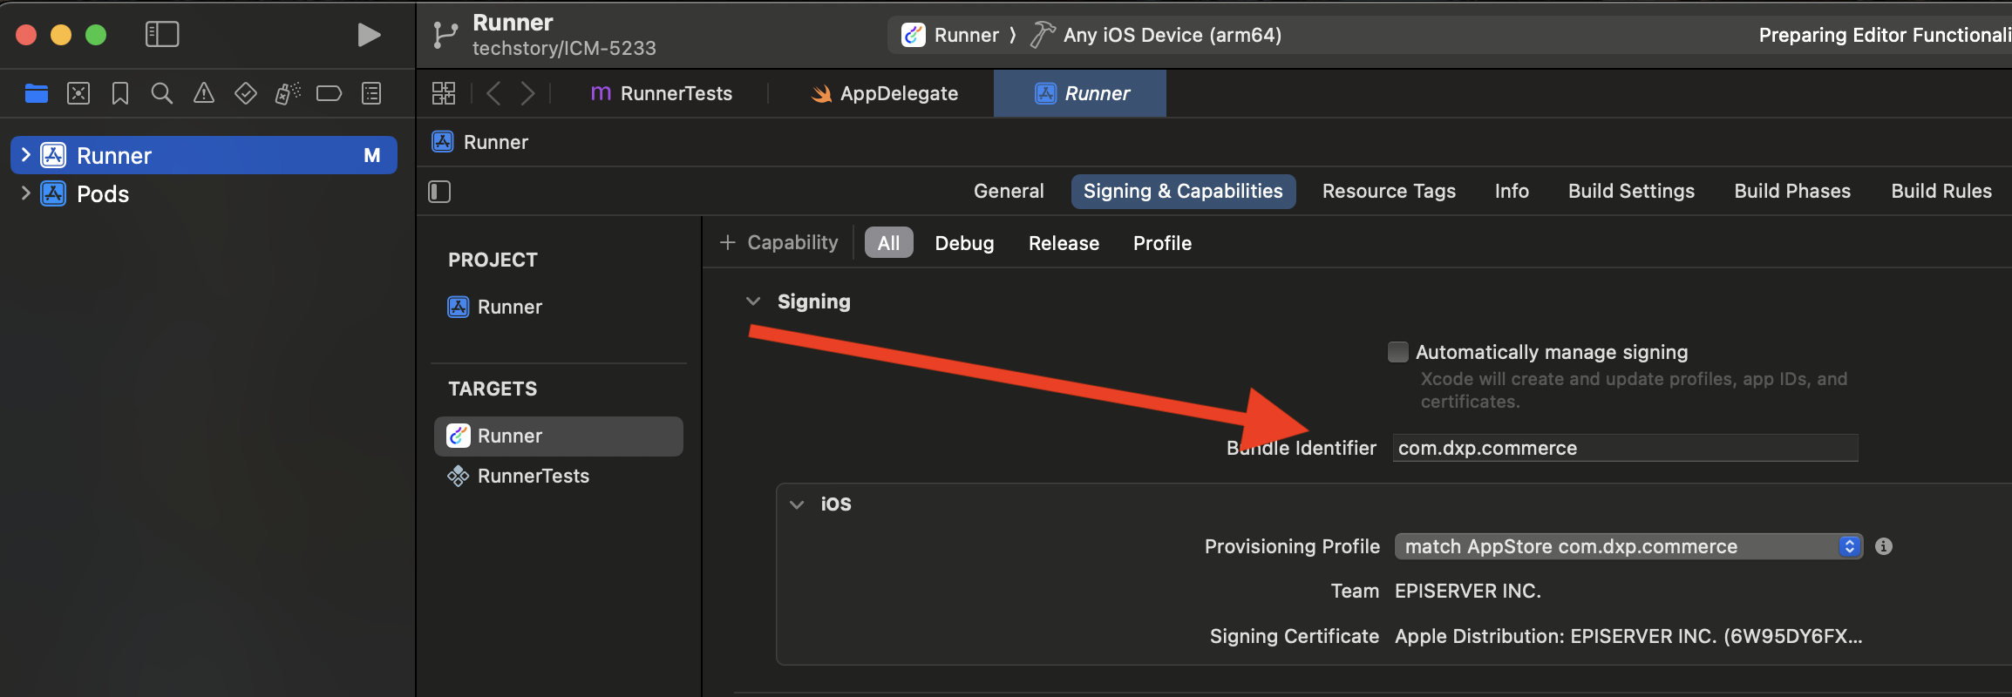This screenshot has width=2012, height=697.
Task: Open the Report navigator icon
Action: coord(371,93)
